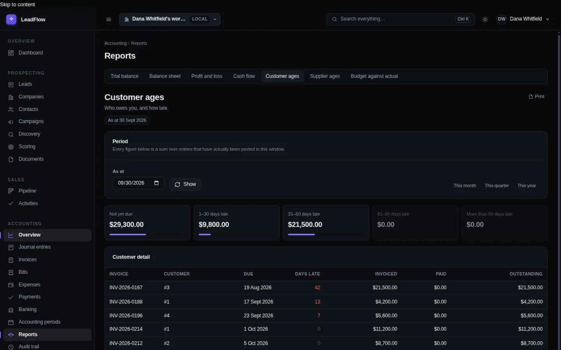Open Activities checkmark icon

(x=11, y=203)
